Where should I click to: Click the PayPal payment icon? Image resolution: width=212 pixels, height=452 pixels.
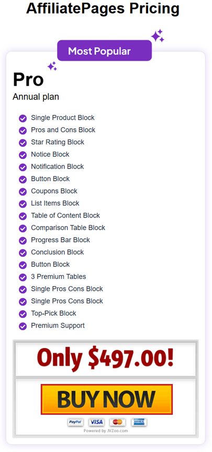click(75, 422)
